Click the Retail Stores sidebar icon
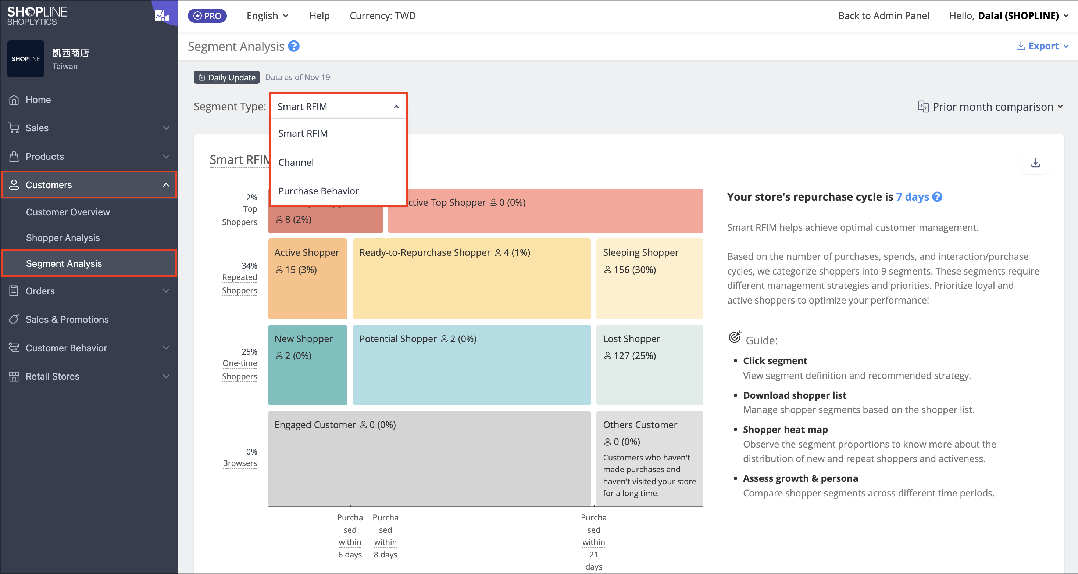 [x=14, y=376]
